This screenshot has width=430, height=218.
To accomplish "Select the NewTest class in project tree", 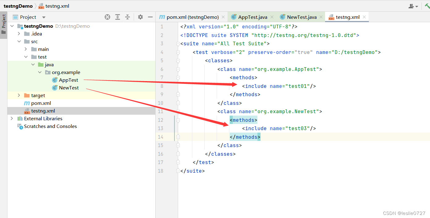I will [69, 88].
